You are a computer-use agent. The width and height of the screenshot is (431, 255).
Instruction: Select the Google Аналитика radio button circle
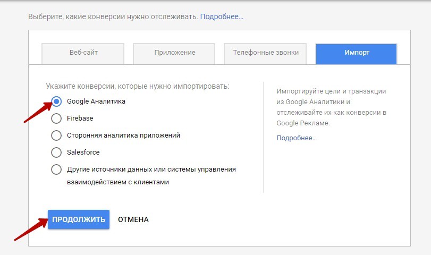coord(56,101)
